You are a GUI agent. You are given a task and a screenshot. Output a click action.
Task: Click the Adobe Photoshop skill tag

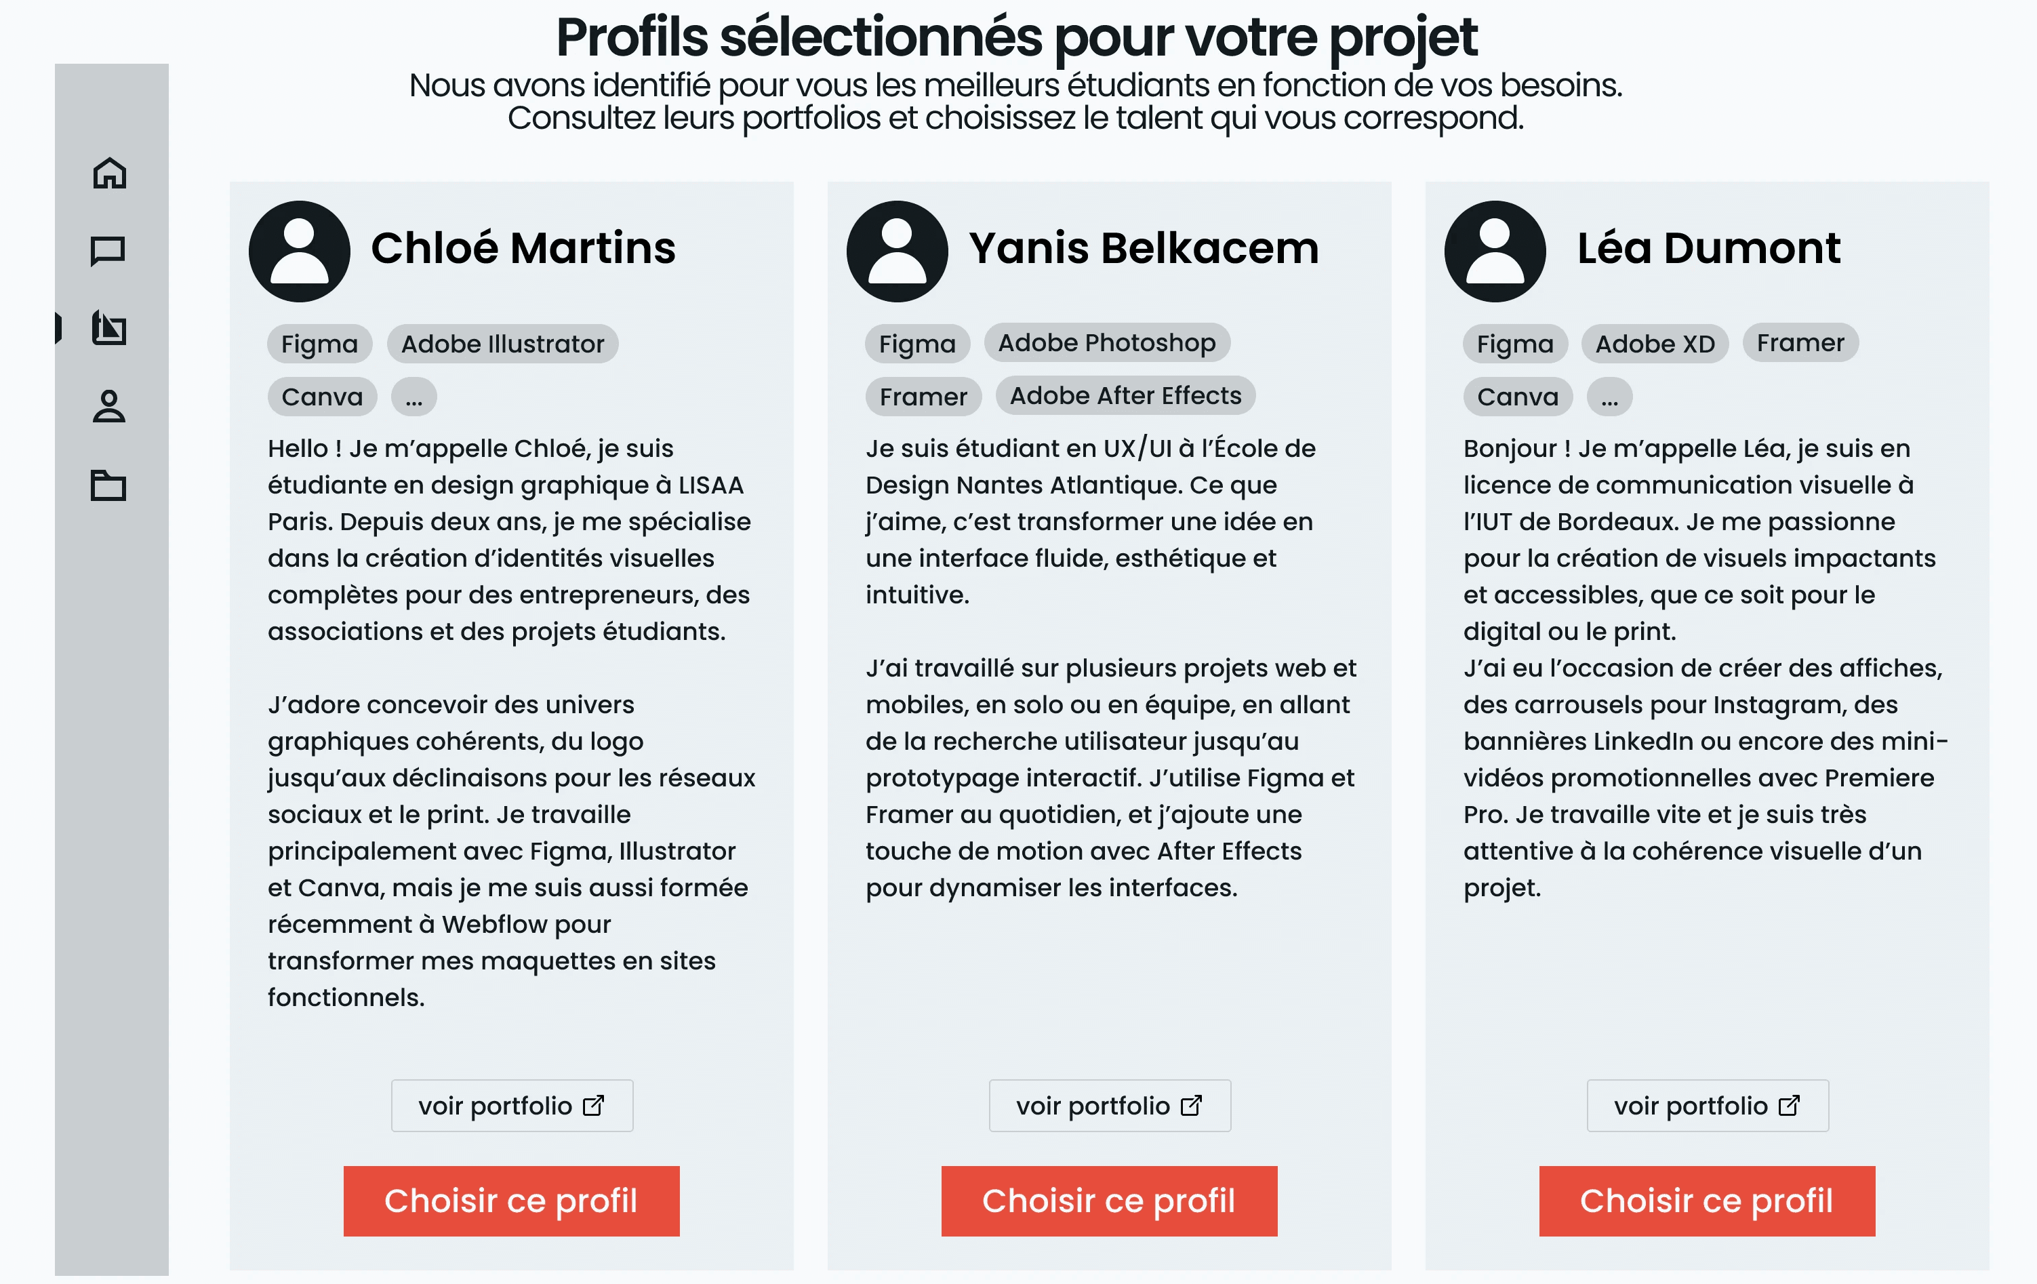coord(1106,342)
